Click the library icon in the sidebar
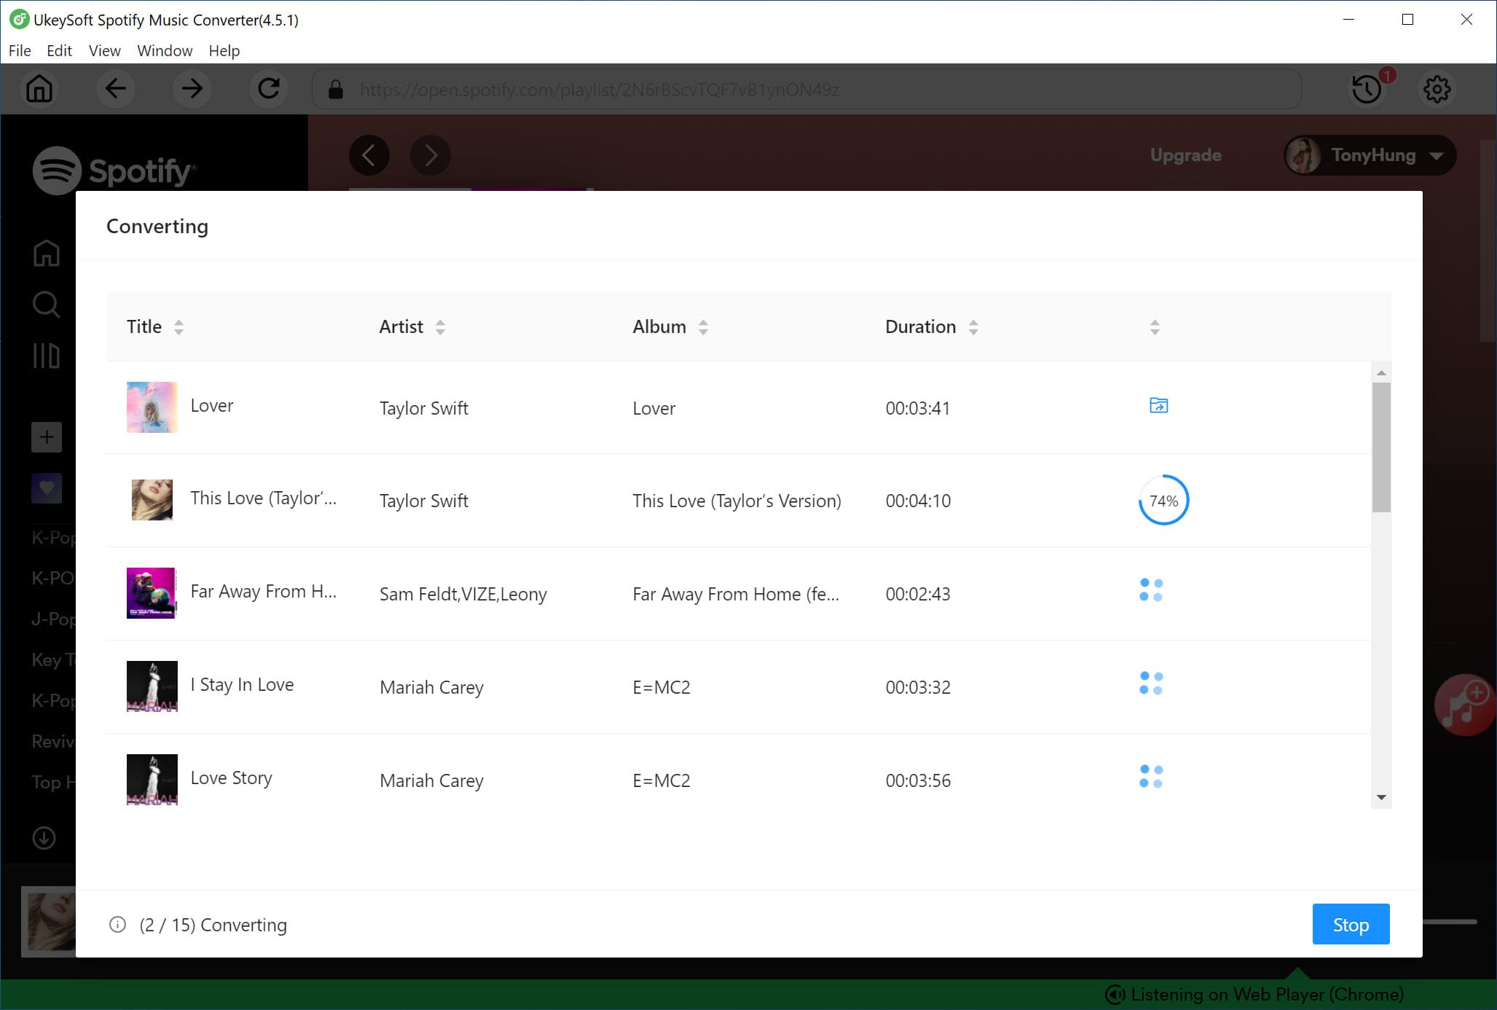The image size is (1497, 1010). (x=46, y=356)
